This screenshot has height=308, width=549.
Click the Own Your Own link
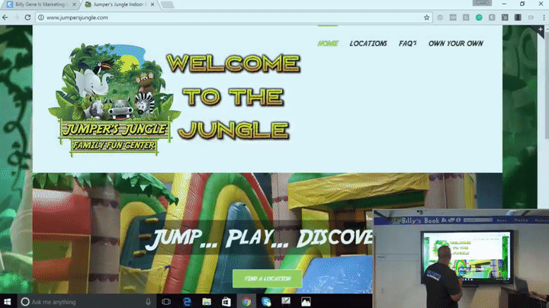pyautogui.click(x=455, y=43)
